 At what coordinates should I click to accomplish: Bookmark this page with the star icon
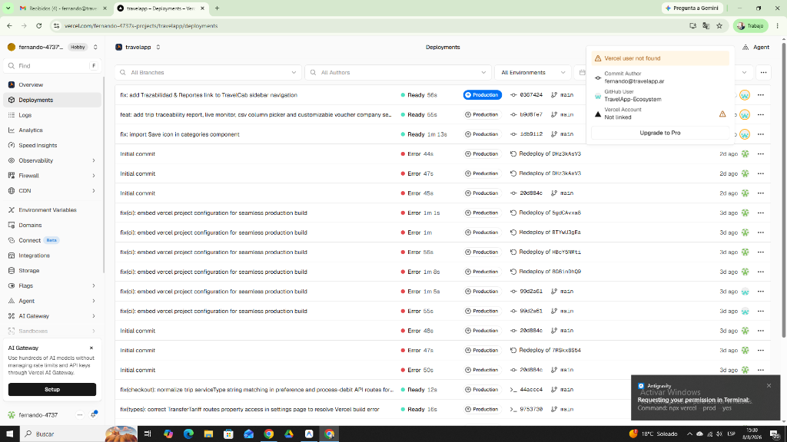pos(719,25)
